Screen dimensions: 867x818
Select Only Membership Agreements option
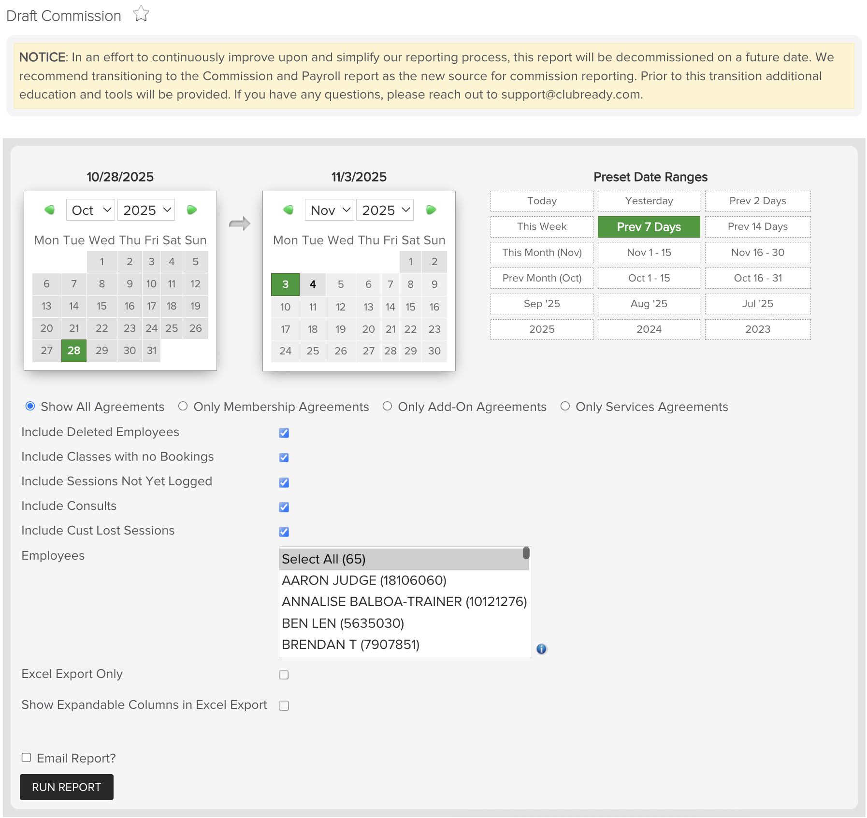[183, 406]
